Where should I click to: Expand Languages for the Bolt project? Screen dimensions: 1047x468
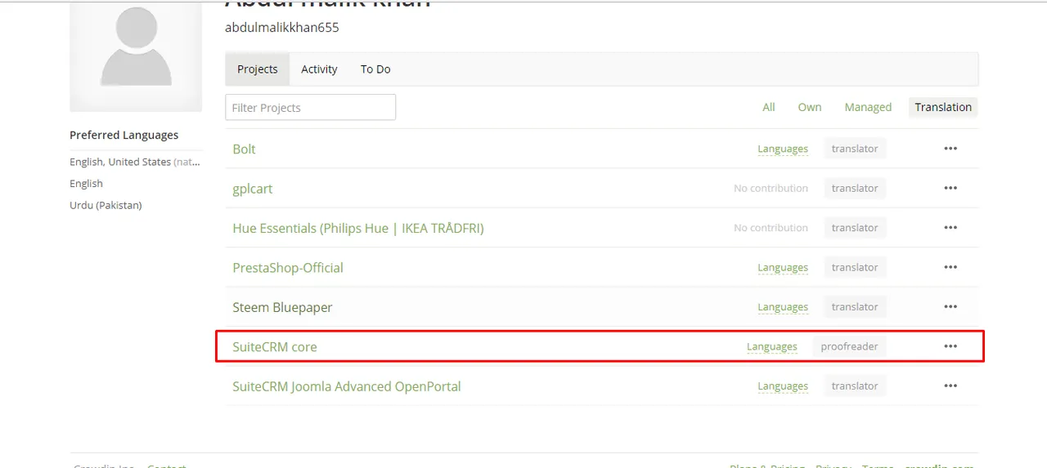click(x=783, y=149)
